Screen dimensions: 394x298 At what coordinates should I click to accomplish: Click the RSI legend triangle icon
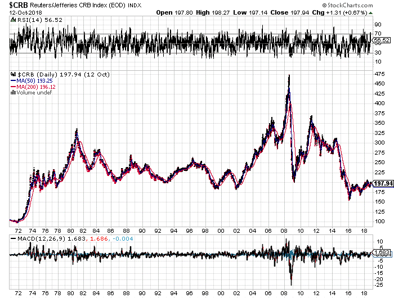click(14, 20)
